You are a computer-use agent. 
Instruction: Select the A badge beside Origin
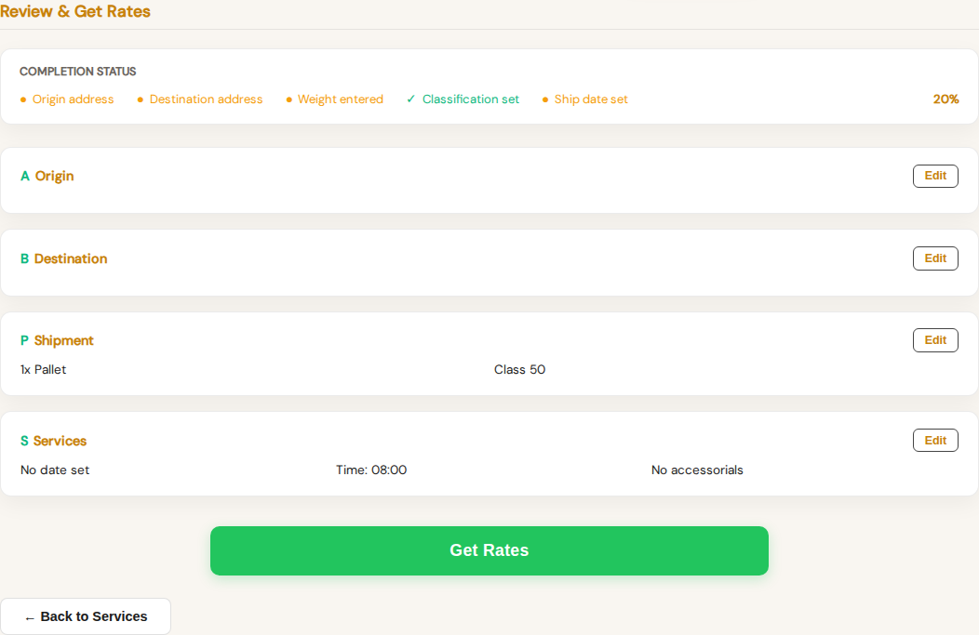click(24, 176)
